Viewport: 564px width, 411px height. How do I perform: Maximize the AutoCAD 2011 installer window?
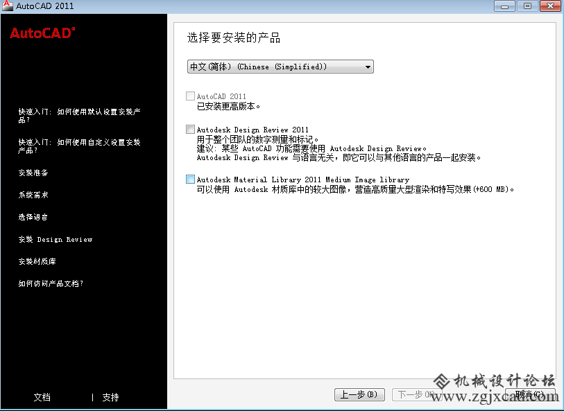[527, 6]
